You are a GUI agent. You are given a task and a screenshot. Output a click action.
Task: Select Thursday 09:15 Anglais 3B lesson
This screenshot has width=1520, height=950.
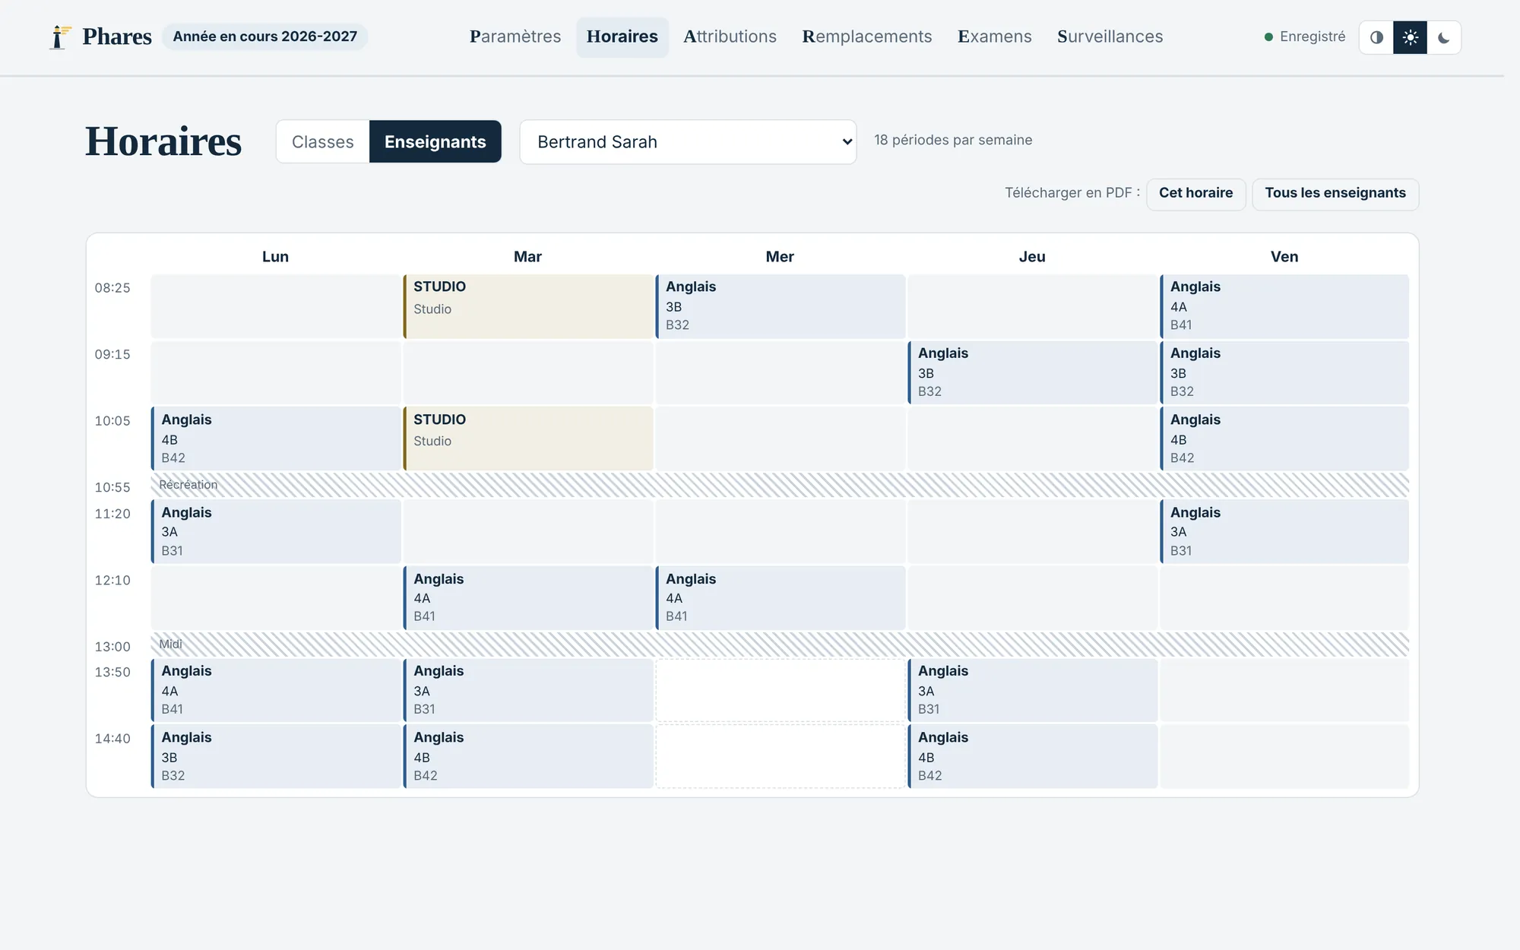click(x=1033, y=372)
